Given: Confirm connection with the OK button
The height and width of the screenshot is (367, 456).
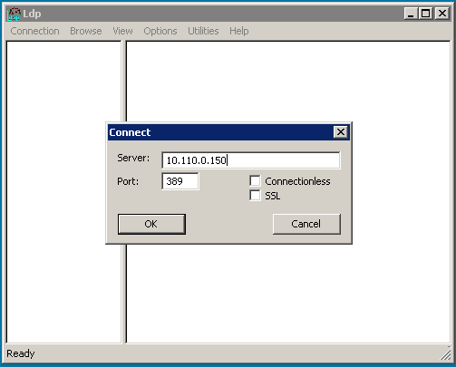Looking at the screenshot, I should pyautogui.click(x=151, y=224).
